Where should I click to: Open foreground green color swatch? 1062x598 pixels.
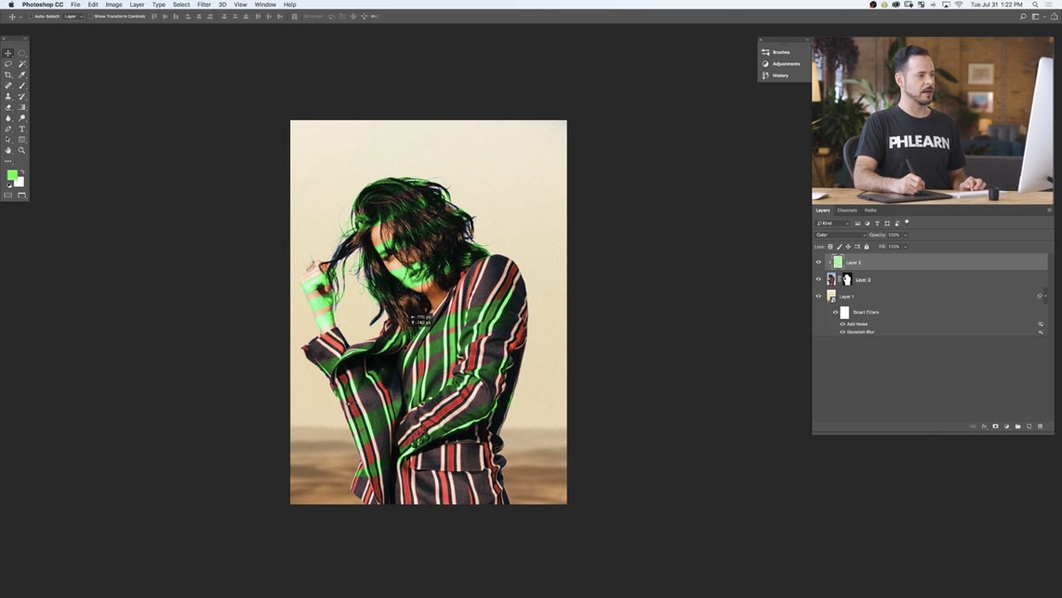point(12,174)
